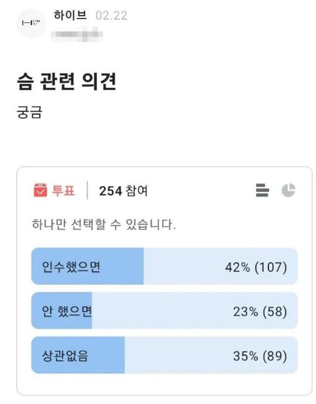Click the light unfilled part of 안 했으면 bar
Image resolution: width=316 pixels, height=404 pixels.
[x=163, y=311]
